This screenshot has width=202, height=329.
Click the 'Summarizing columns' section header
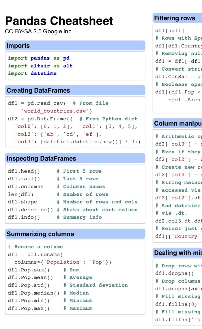point(75,234)
